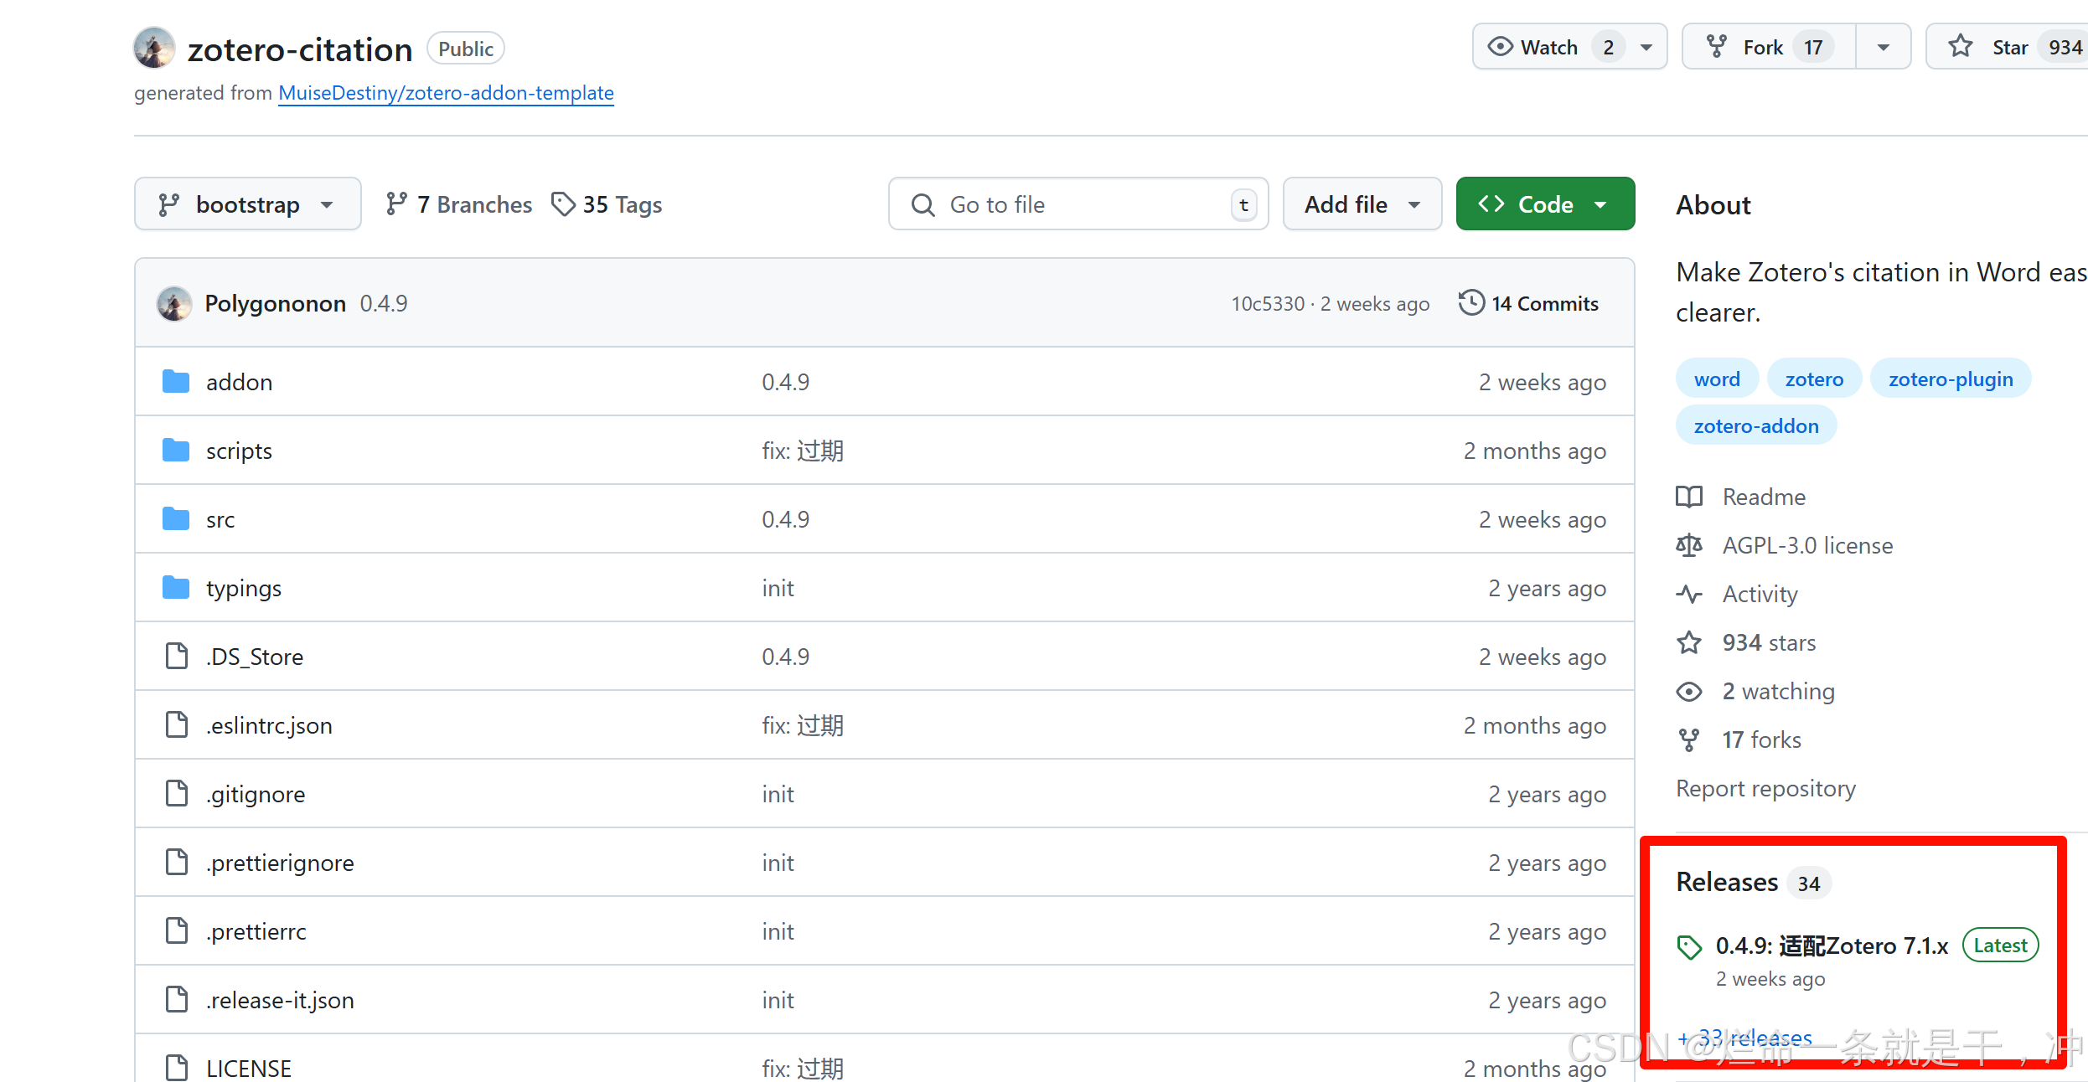Click the Fork icon button
This screenshot has height=1082, width=2088.
pos(1717,47)
